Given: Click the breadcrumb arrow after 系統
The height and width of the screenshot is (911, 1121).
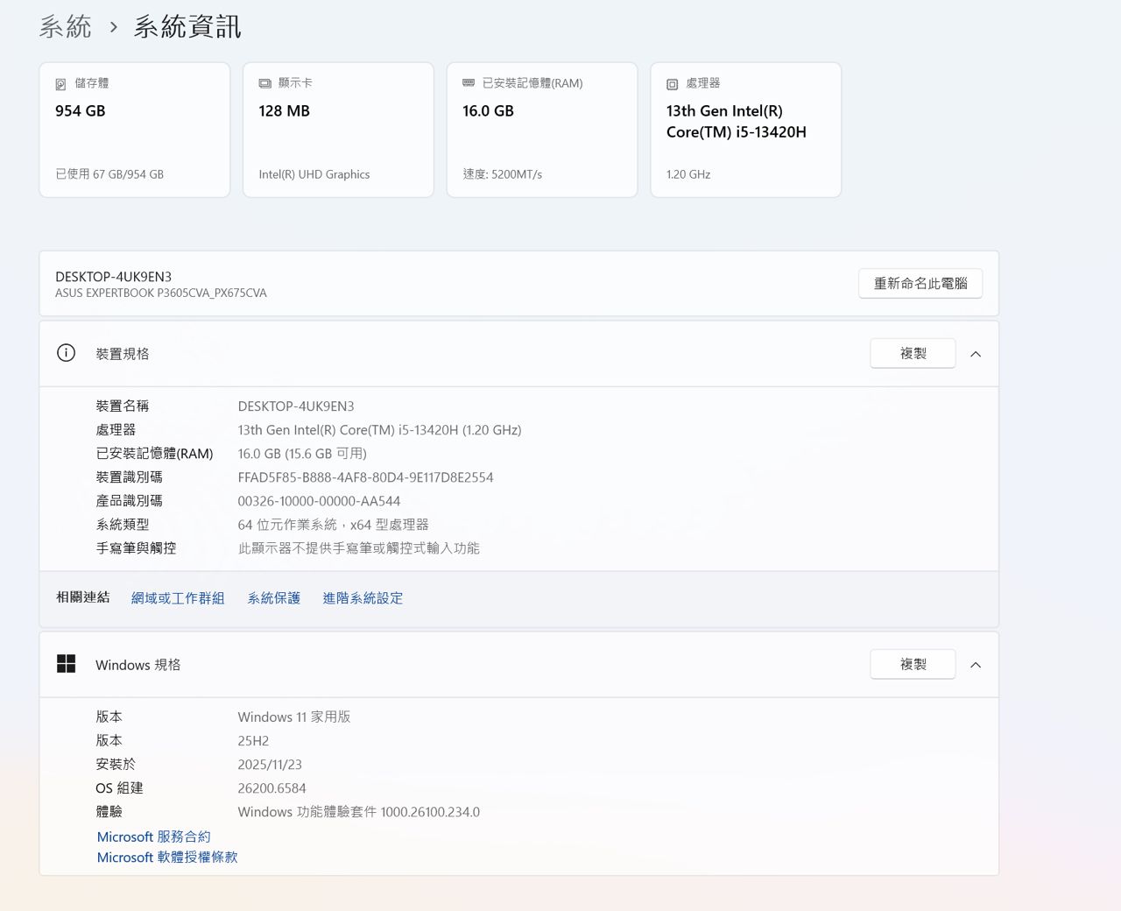Looking at the screenshot, I should click(113, 27).
